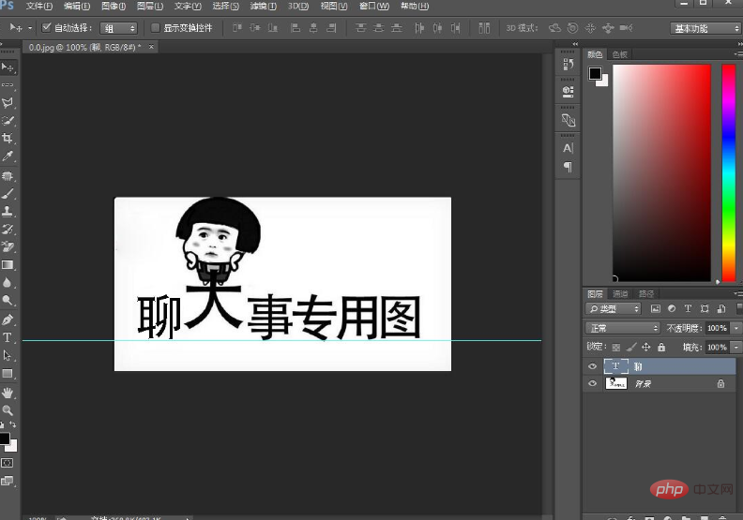743x520 pixels.
Task: Switch to the 色板 tab
Action: [619, 54]
